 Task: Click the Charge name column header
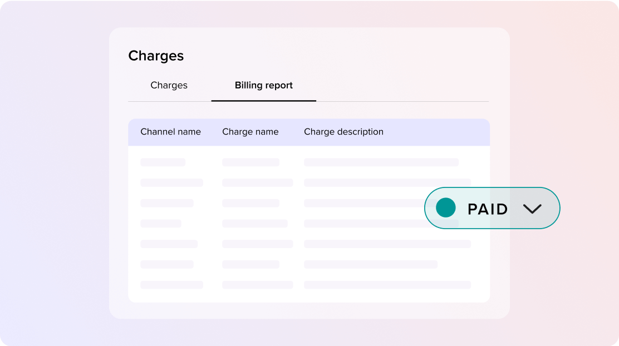click(x=250, y=132)
